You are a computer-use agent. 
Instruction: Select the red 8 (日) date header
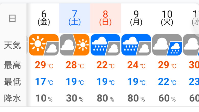click(x=105, y=18)
